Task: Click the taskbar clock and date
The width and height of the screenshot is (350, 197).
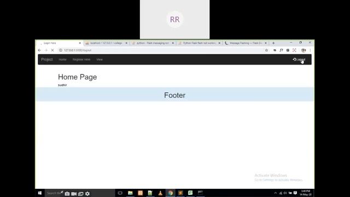Action: tap(306, 193)
